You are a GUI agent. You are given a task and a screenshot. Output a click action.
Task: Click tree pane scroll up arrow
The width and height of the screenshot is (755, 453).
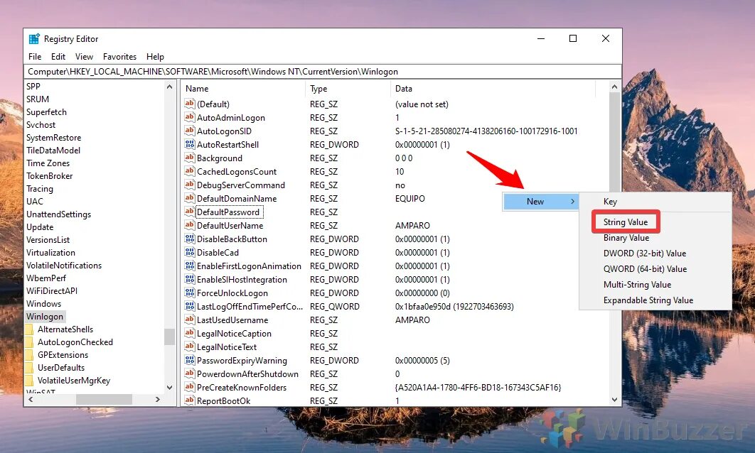169,87
